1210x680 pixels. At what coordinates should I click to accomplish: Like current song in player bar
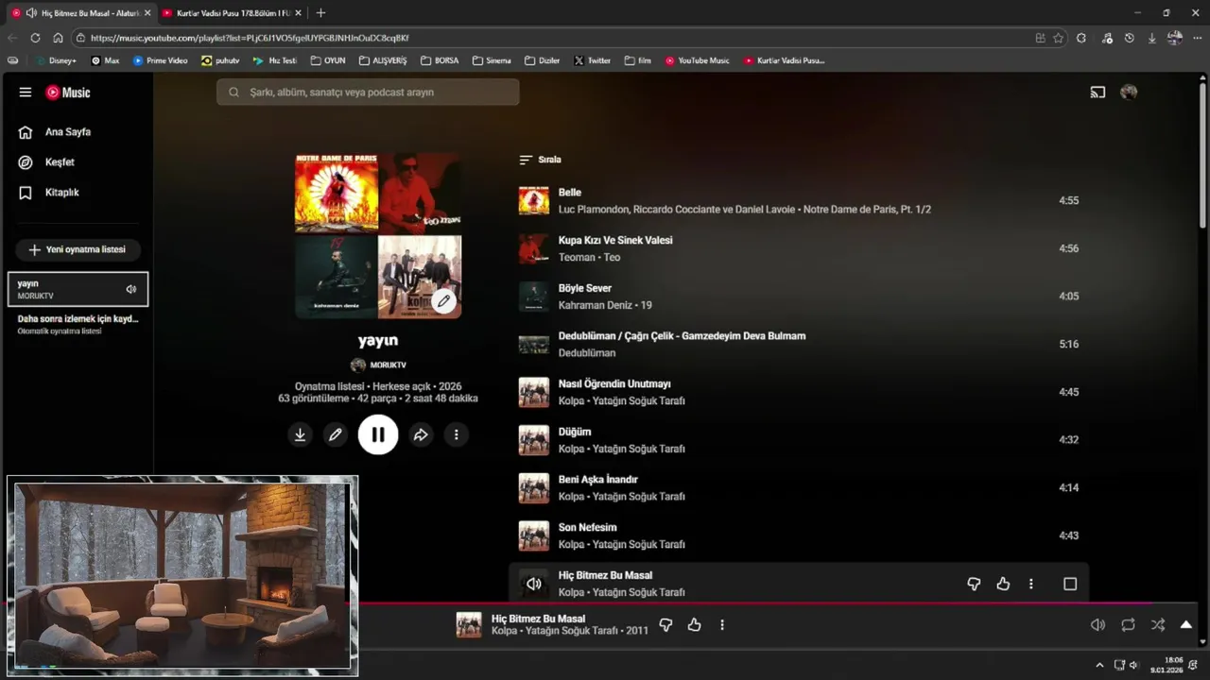click(x=694, y=625)
